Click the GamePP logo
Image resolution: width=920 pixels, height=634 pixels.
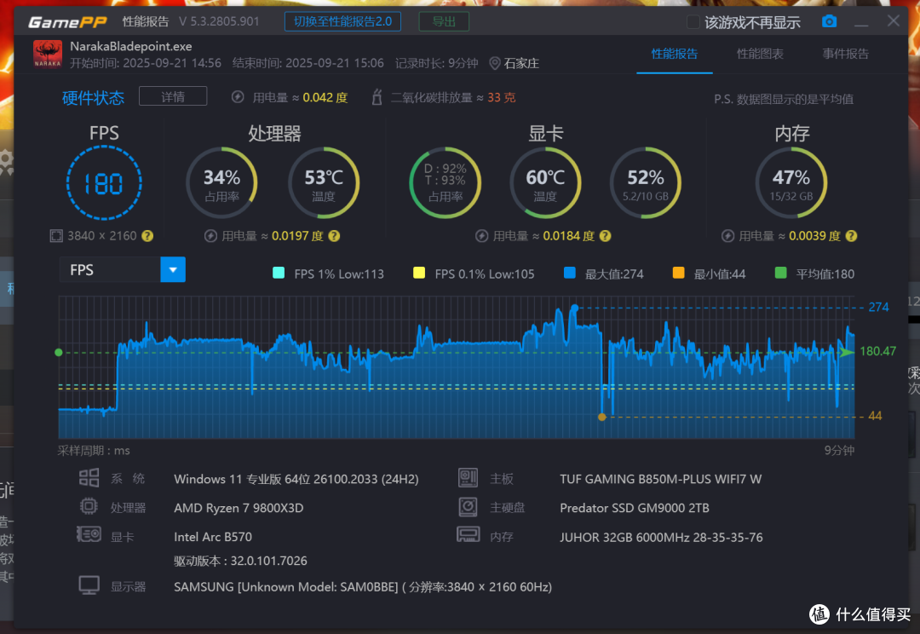pyautogui.click(x=67, y=22)
